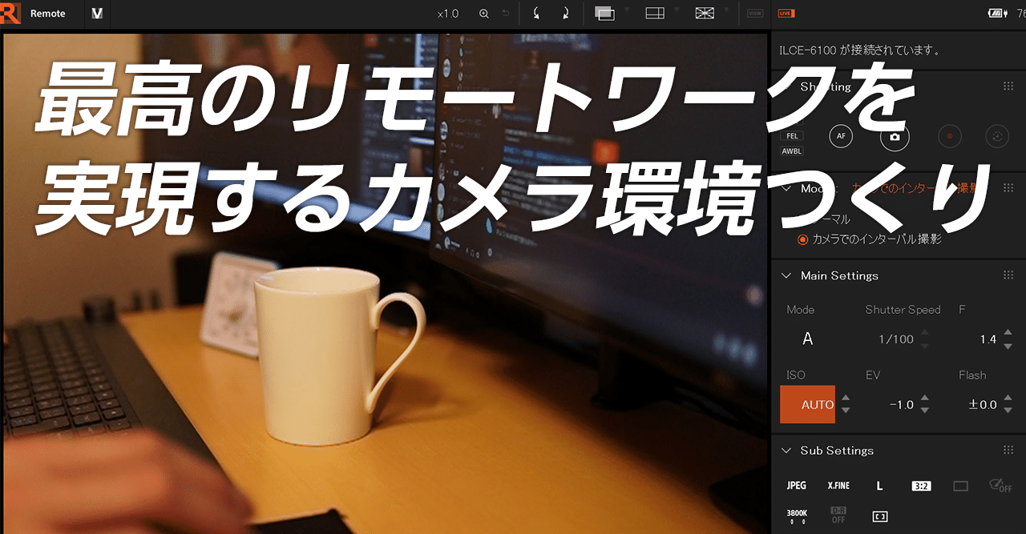Click the focus area bracket icon
This screenshot has width=1026, height=534.
point(879,516)
